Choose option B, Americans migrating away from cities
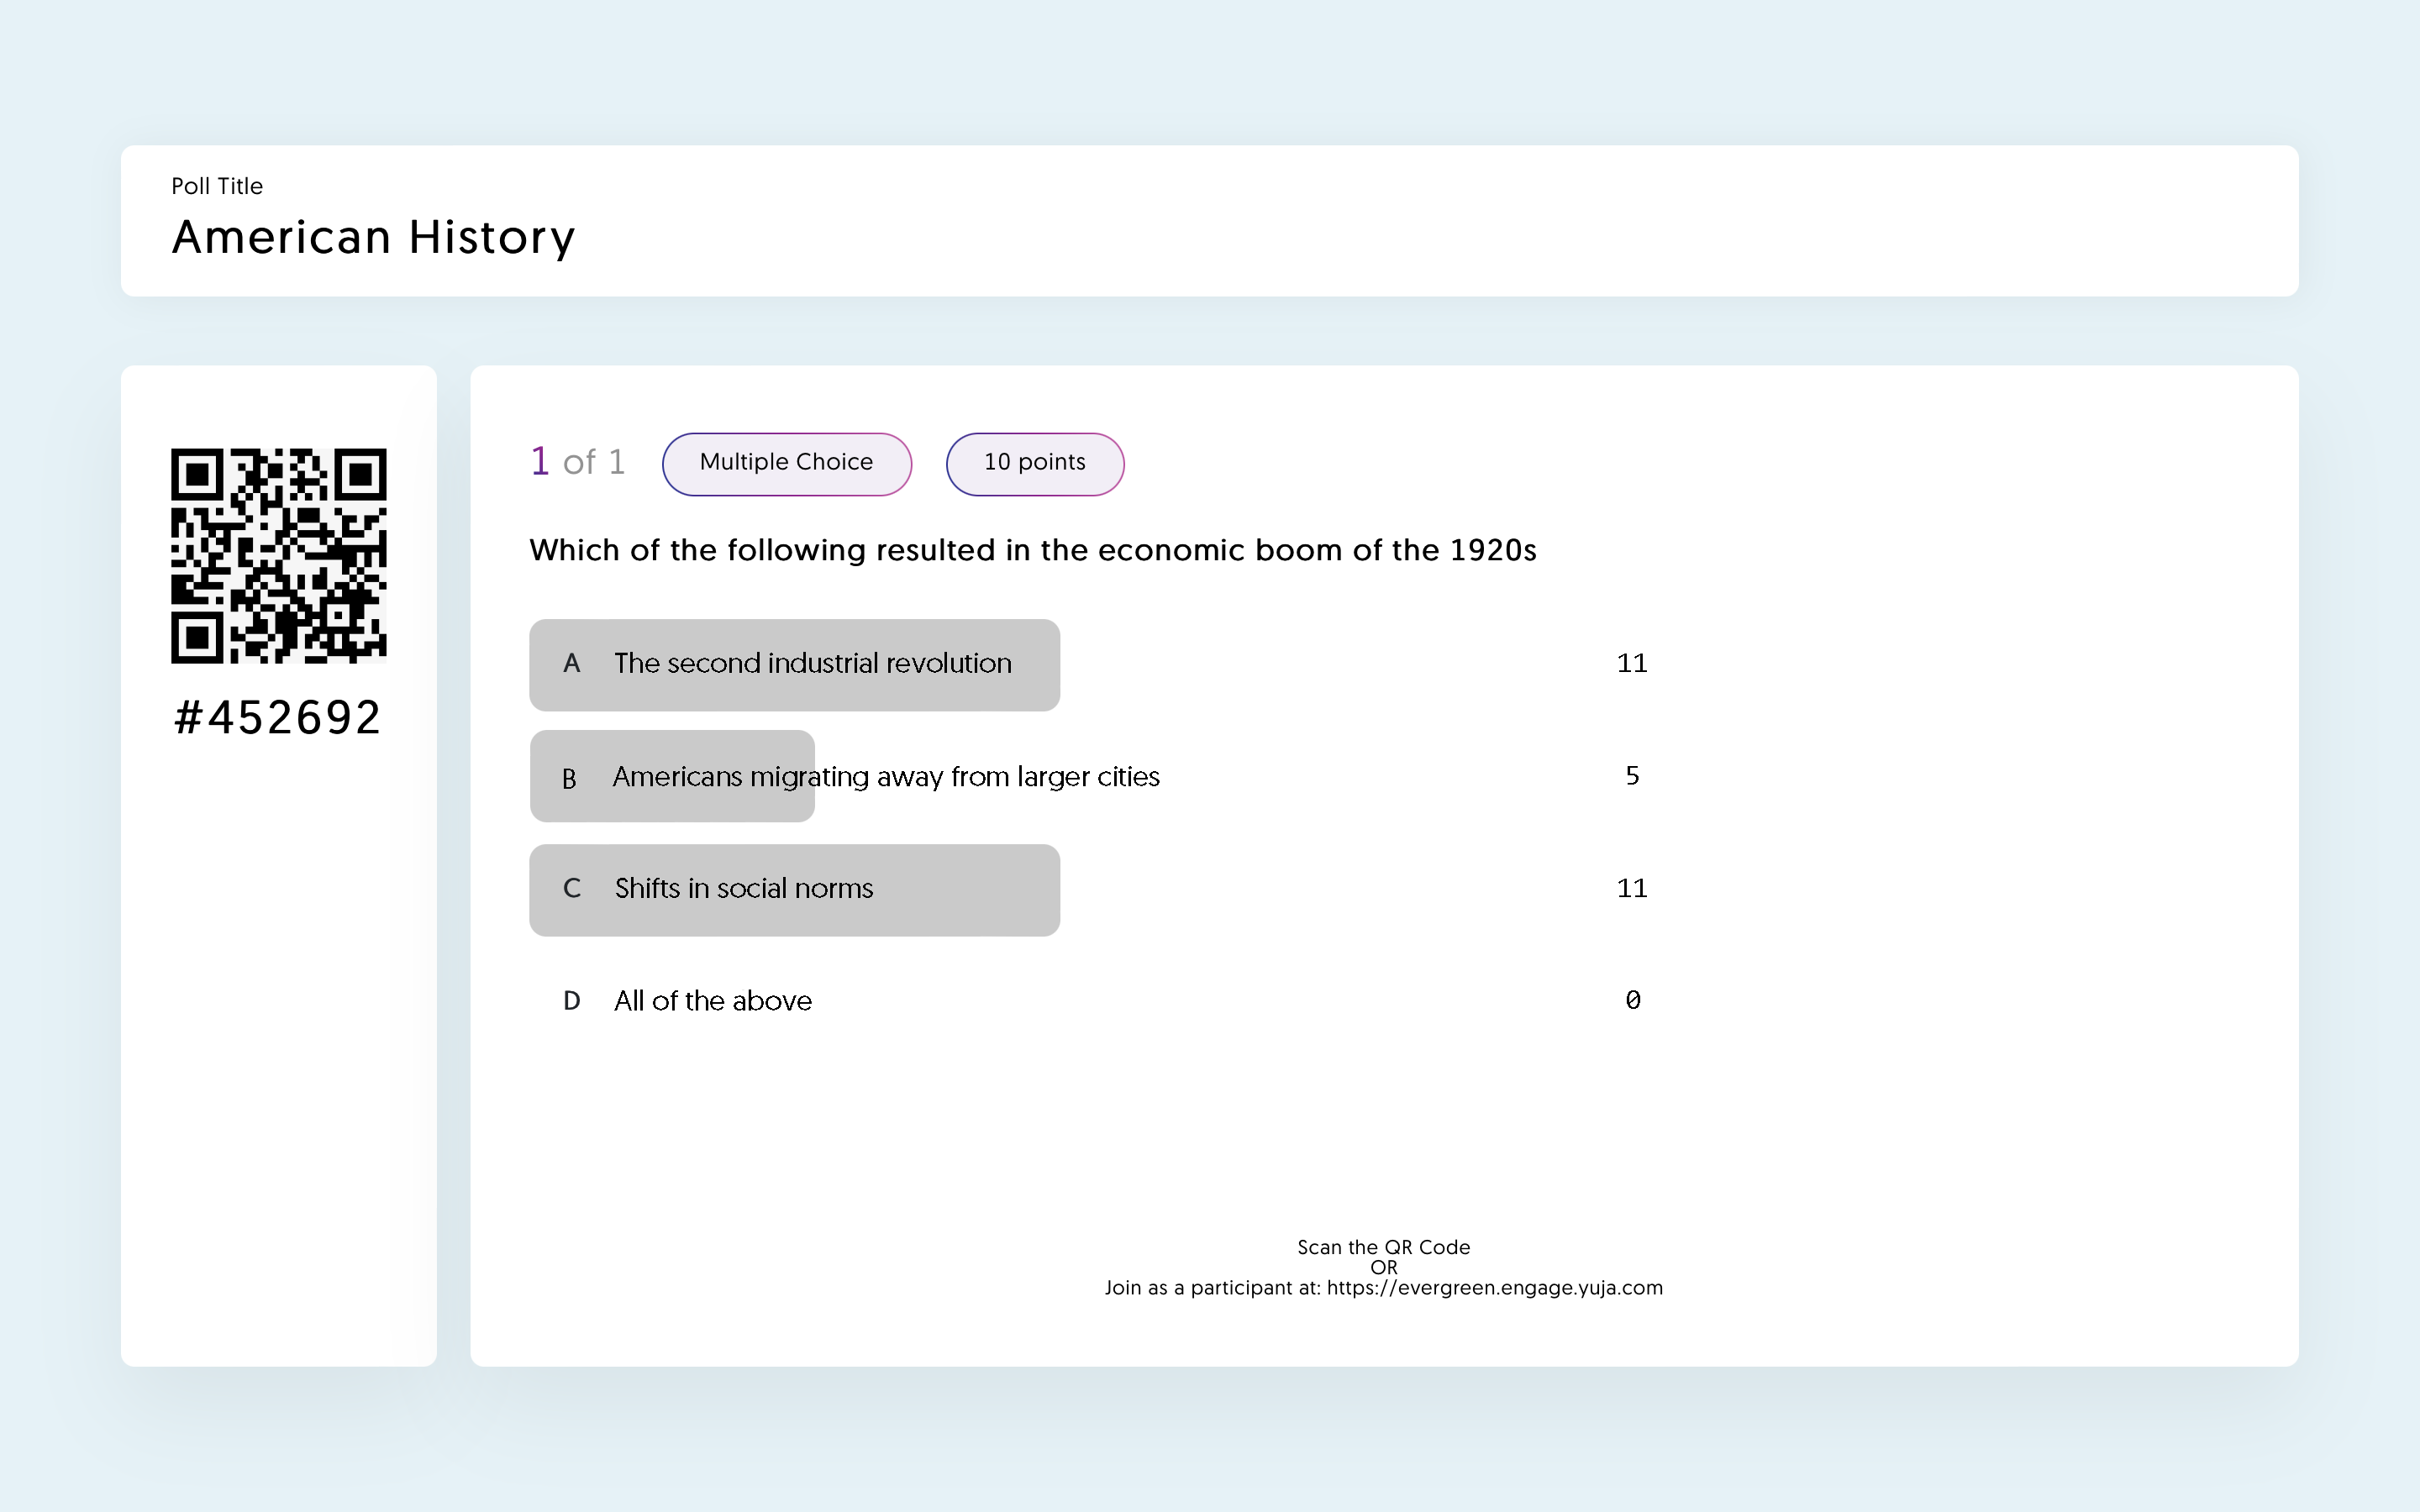Screen dimensions: 2420x1512 pyautogui.click(x=885, y=777)
